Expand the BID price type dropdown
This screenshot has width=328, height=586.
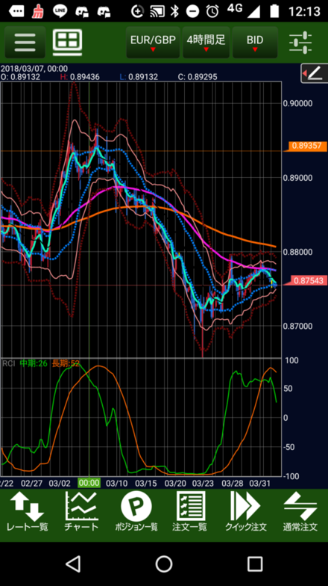coord(255,43)
